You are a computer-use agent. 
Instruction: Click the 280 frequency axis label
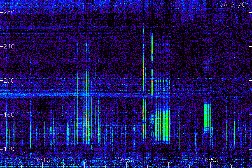tap(9, 12)
